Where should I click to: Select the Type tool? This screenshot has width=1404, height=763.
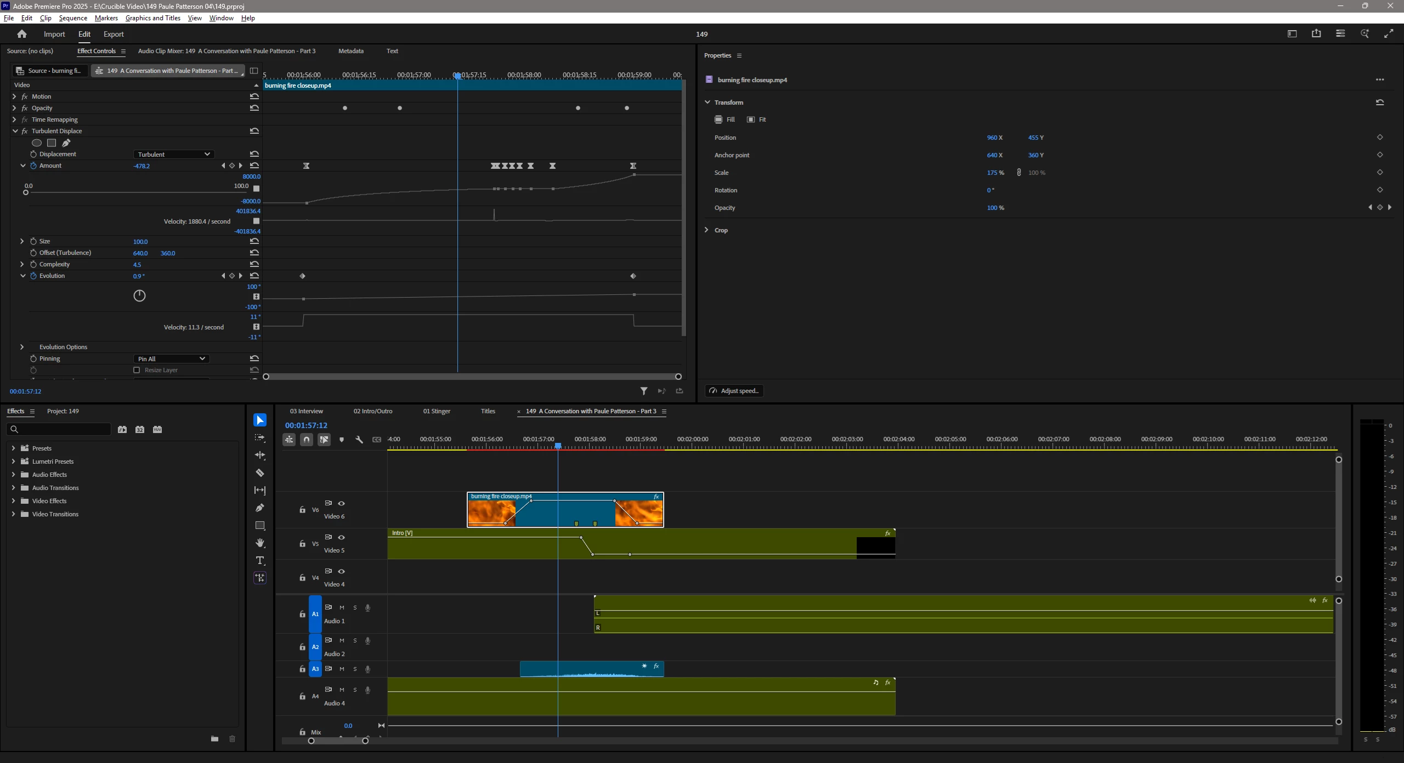(x=260, y=561)
